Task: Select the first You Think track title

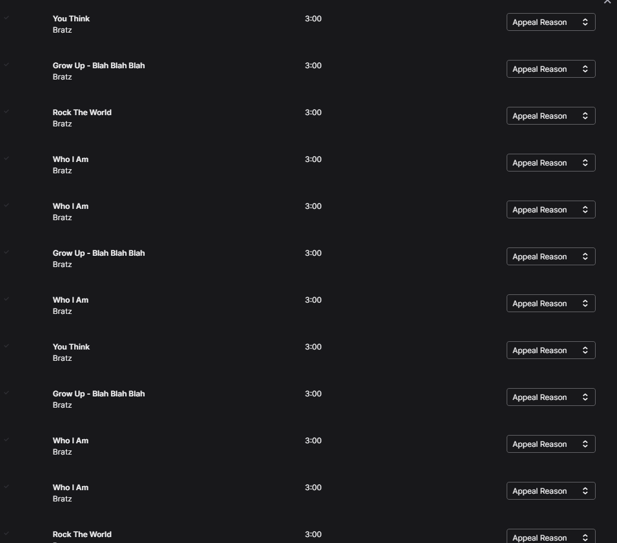Action: pyautogui.click(x=71, y=18)
